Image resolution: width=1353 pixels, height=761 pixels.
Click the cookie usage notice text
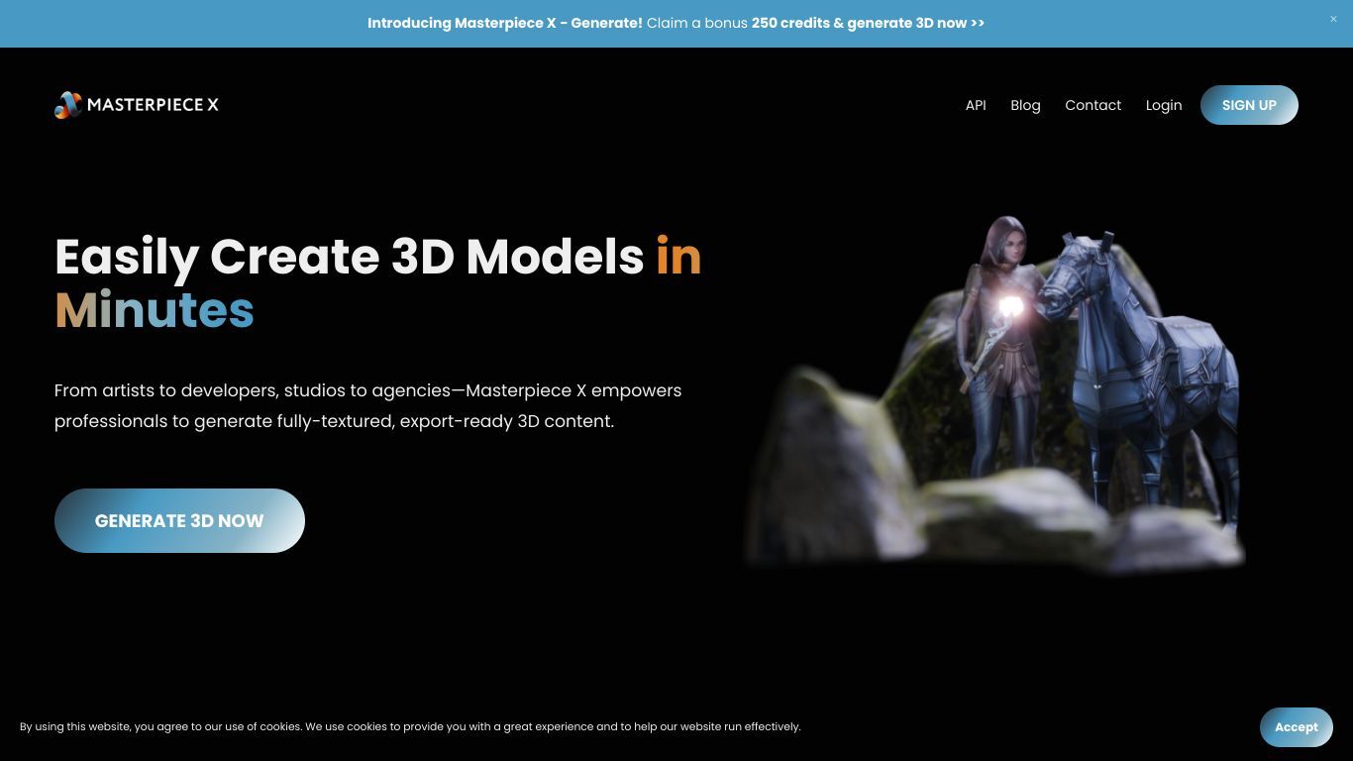coord(410,727)
